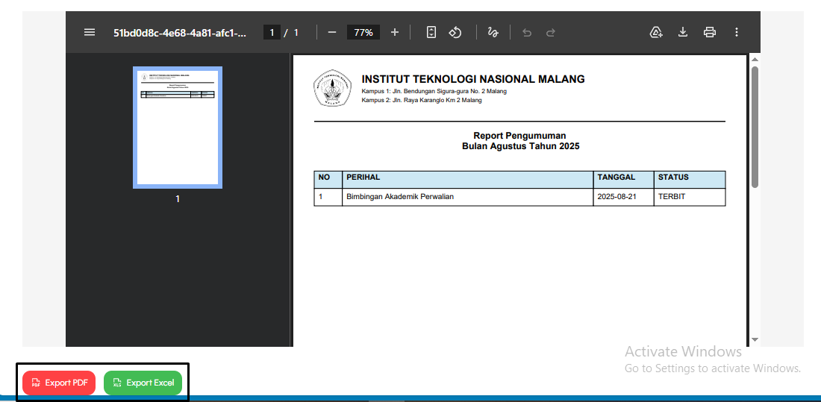821x402 pixels.
Task: Click the redo arrow icon
Action: coord(550,33)
